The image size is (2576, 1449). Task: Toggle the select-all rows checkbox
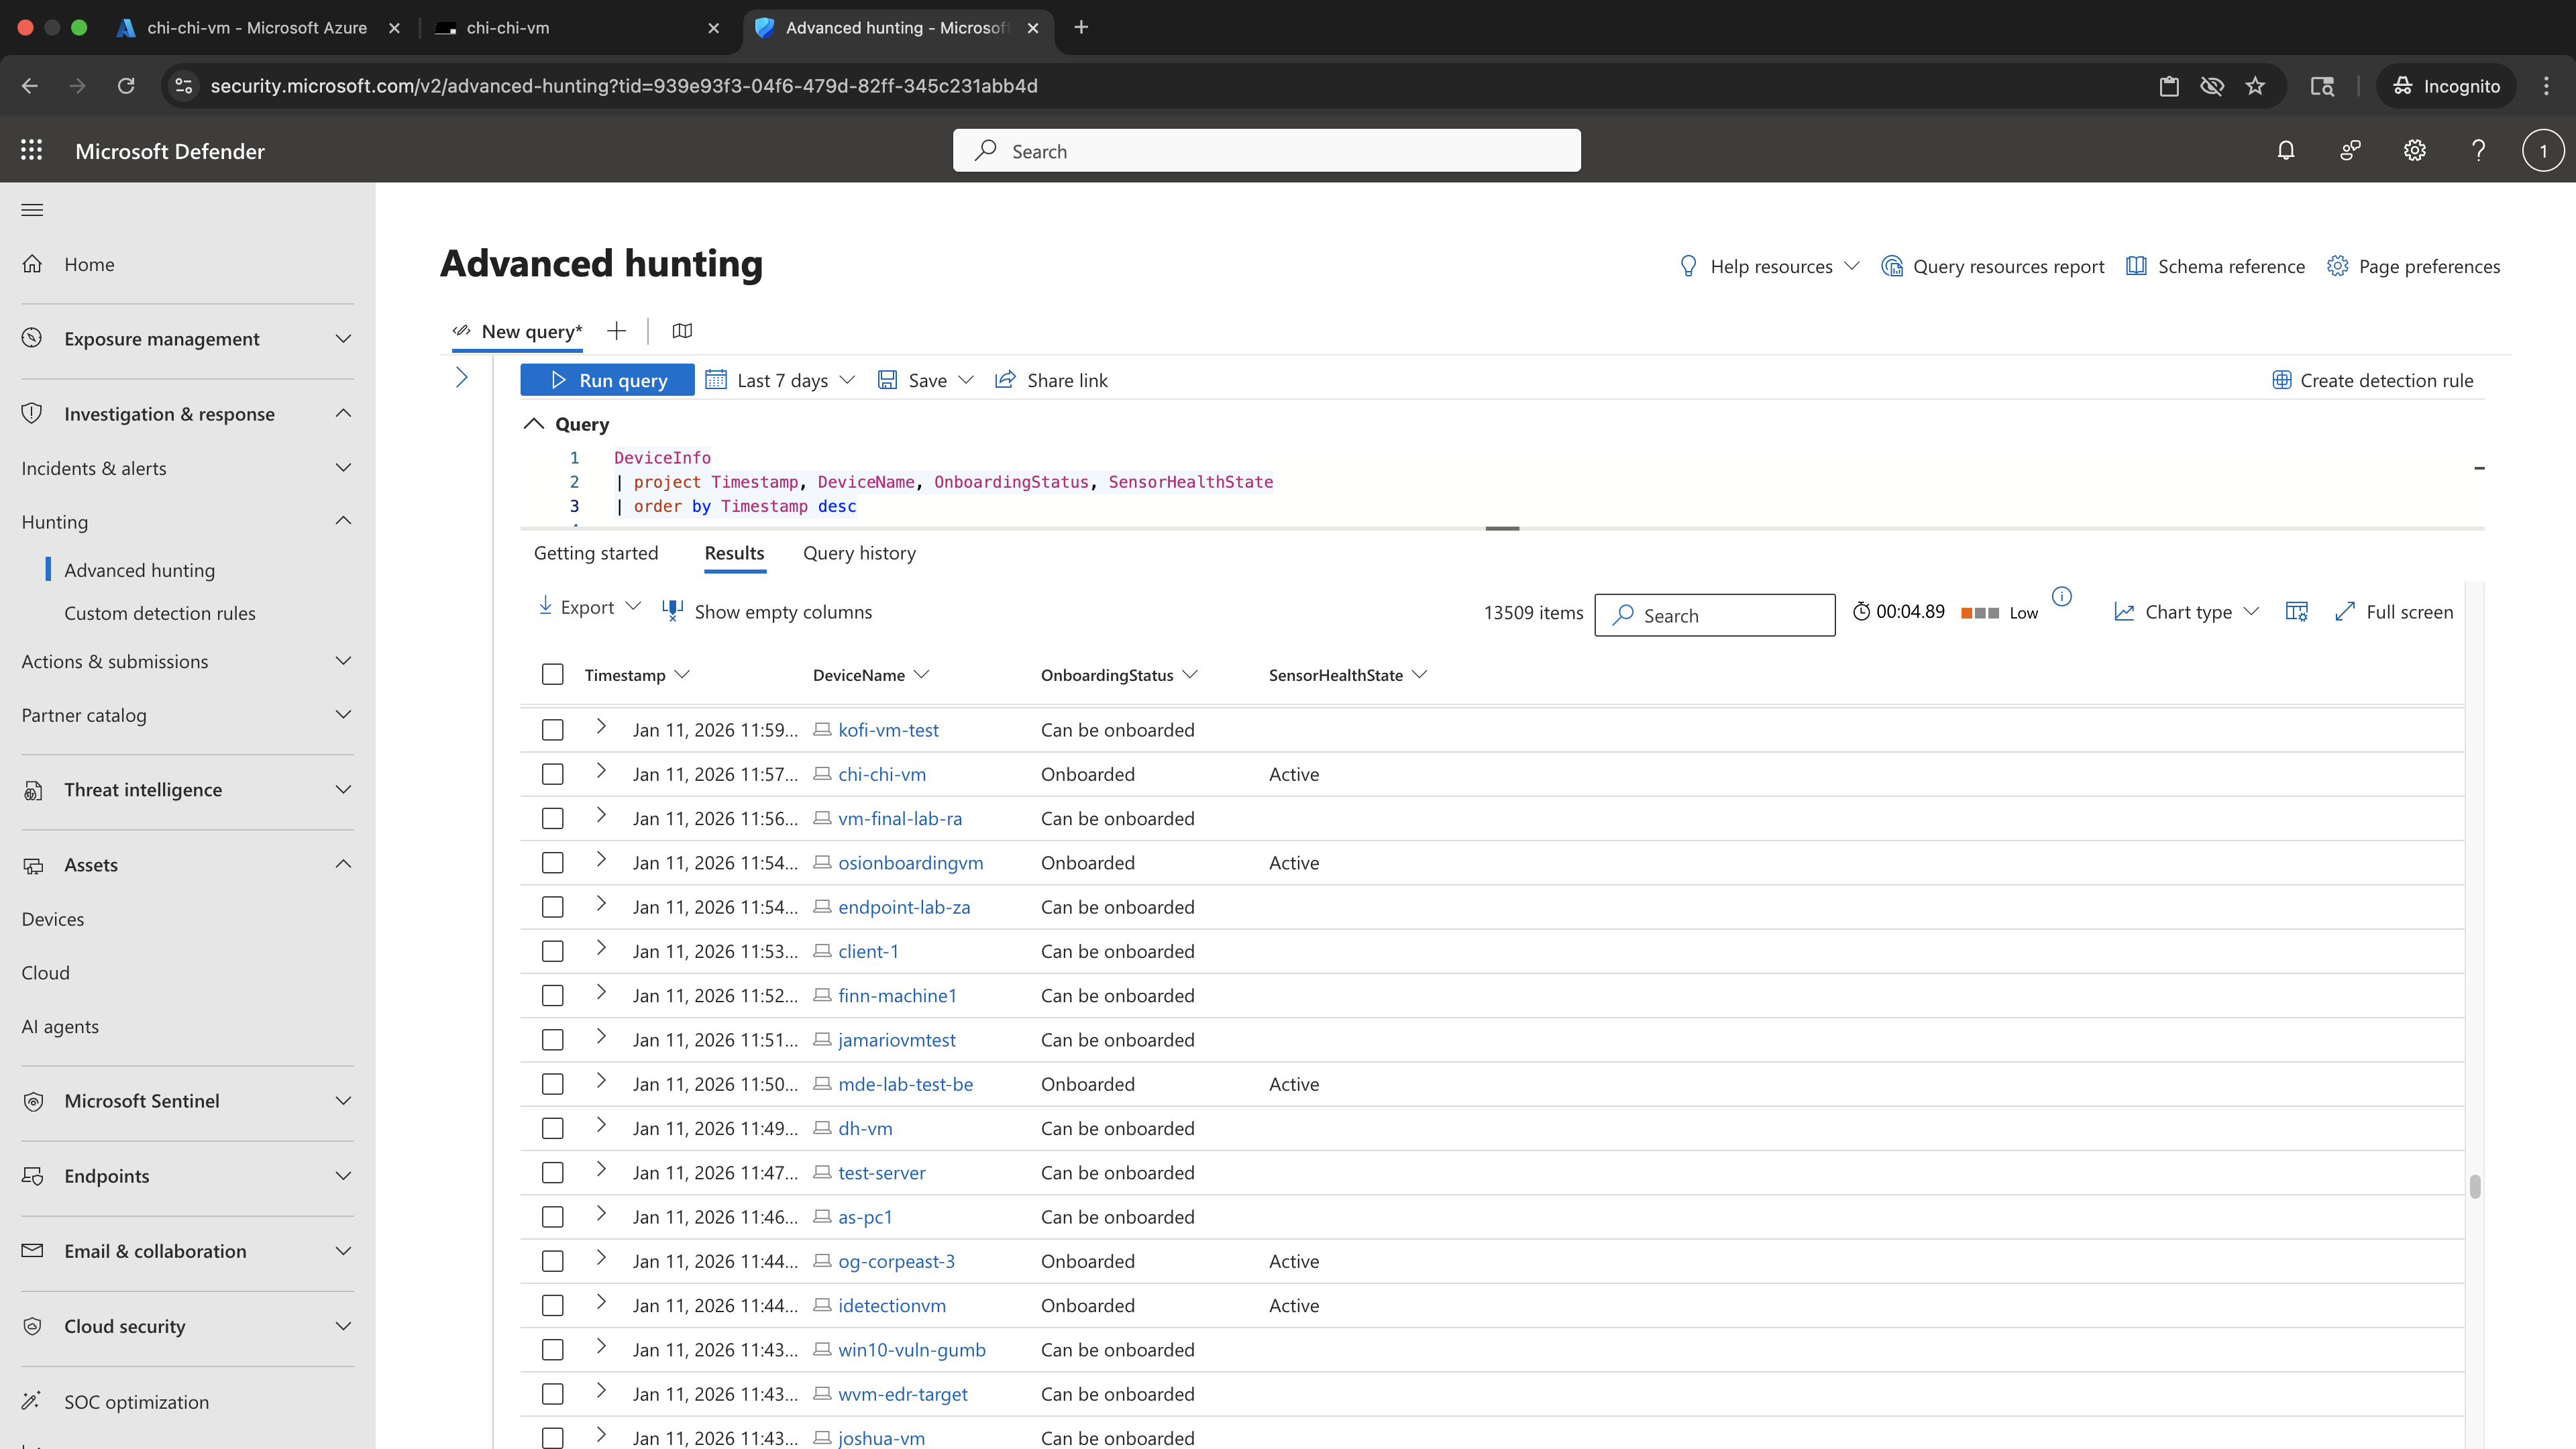coord(552,675)
